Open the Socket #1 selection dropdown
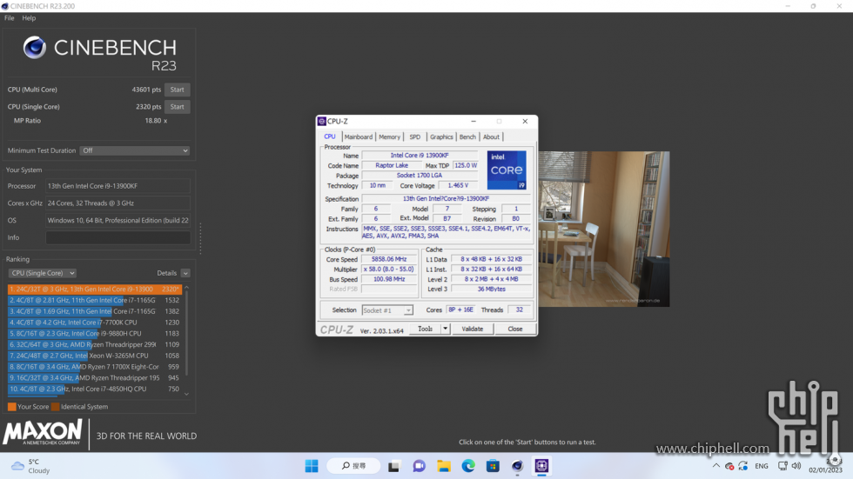Viewport: 853px width, 479px height. tap(387, 310)
